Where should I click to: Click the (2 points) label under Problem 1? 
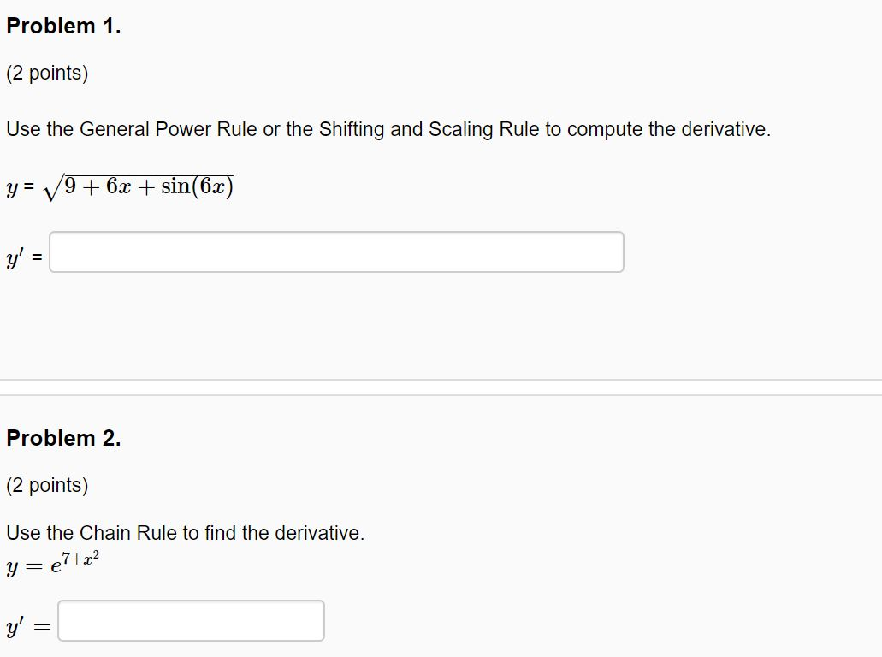click(x=44, y=73)
